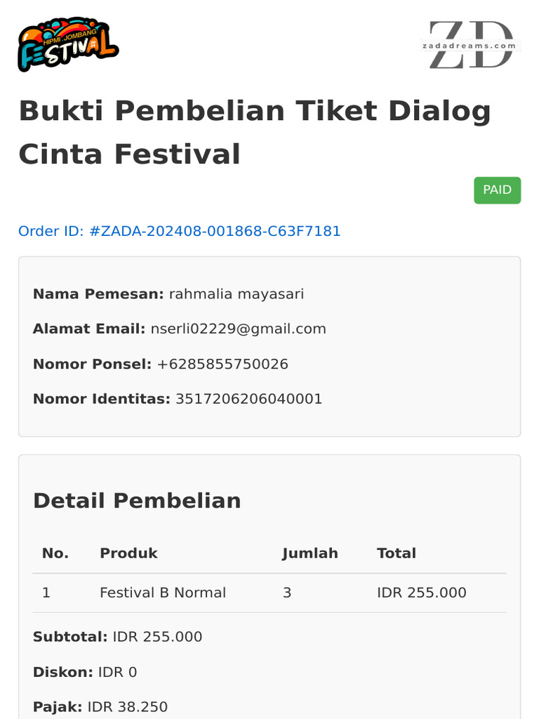
Task: Click the row total IDR 255.000
Action: (421, 593)
